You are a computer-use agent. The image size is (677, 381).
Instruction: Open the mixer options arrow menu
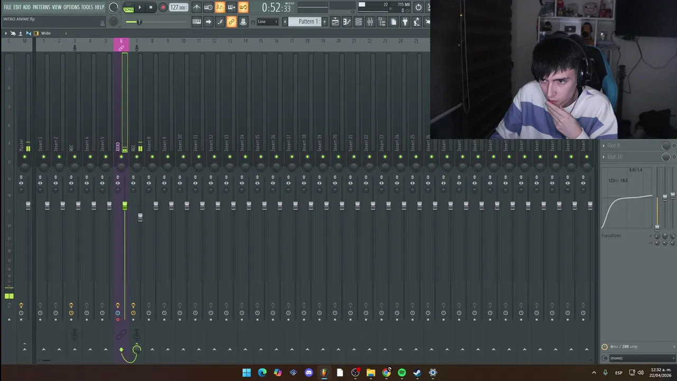pos(6,33)
